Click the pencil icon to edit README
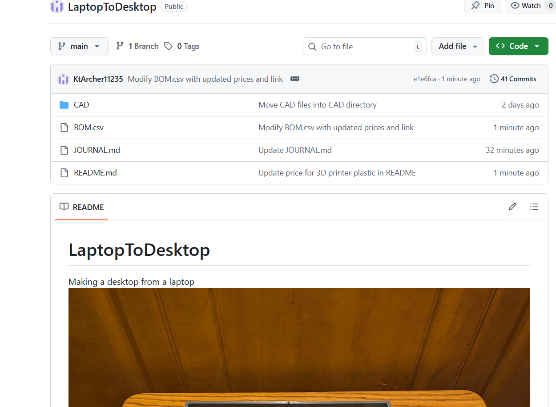The width and height of the screenshot is (556, 407). click(512, 207)
